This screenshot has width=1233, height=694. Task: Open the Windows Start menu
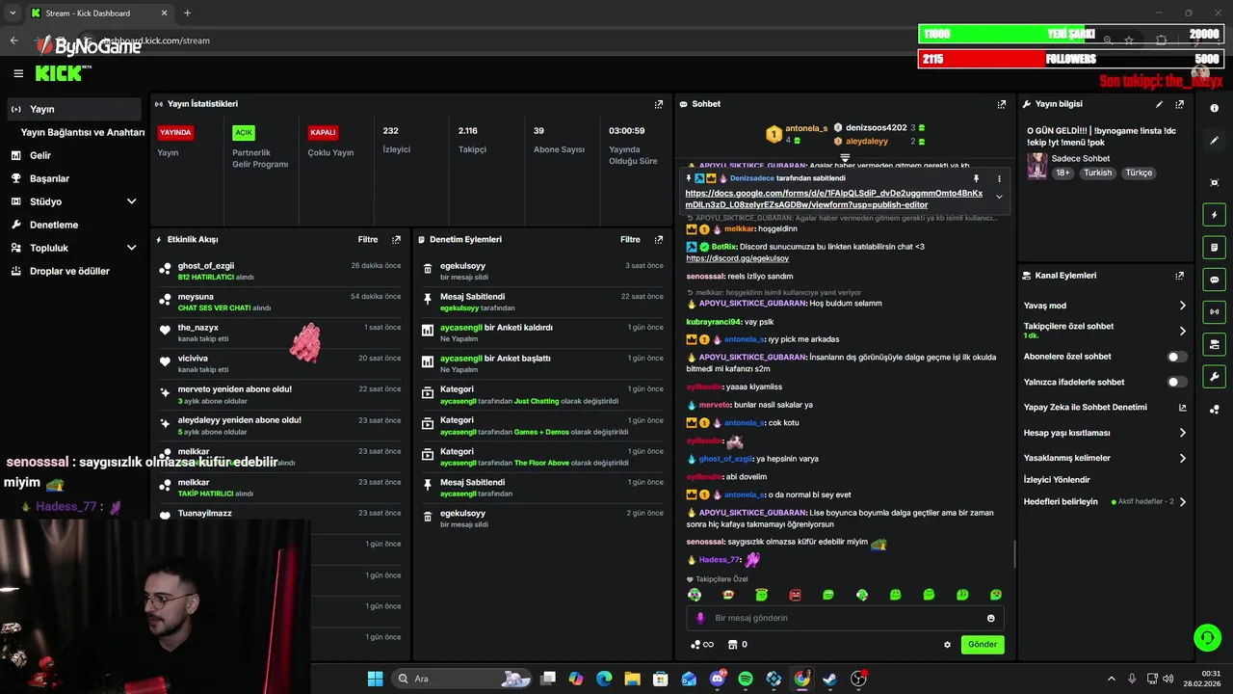pos(375,679)
